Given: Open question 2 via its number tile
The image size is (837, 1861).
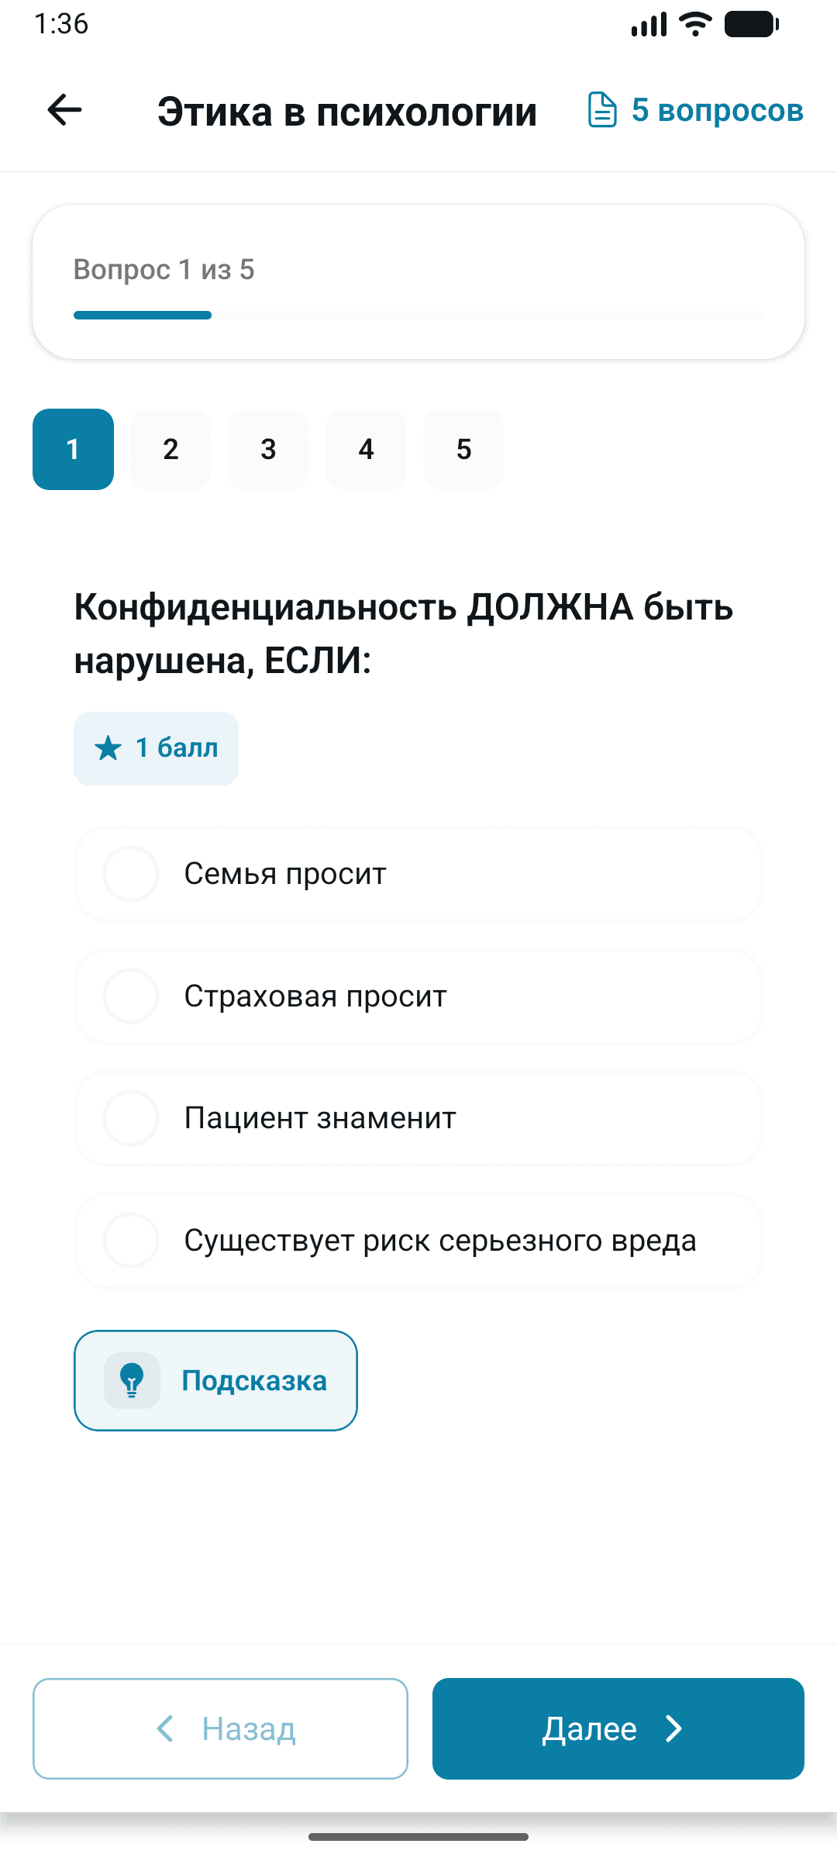Looking at the screenshot, I should pyautogui.click(x=170, y=450).
